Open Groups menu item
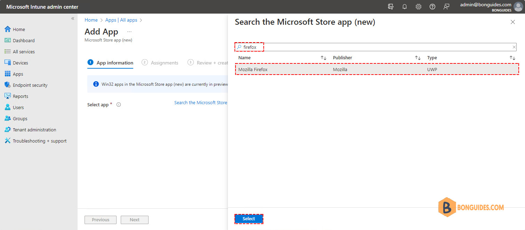 click(x=20, y=119)
